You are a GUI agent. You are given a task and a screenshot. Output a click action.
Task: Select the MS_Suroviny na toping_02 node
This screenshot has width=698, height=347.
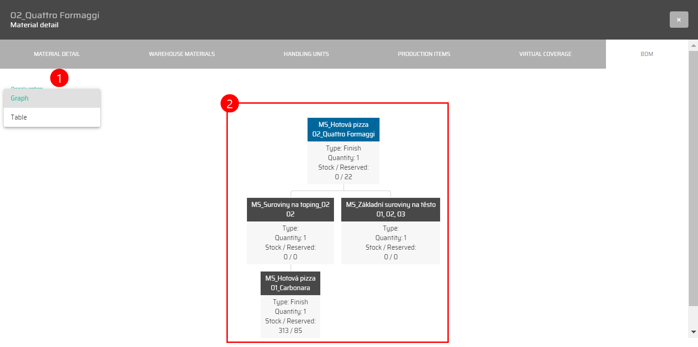[x=290, y=209]
